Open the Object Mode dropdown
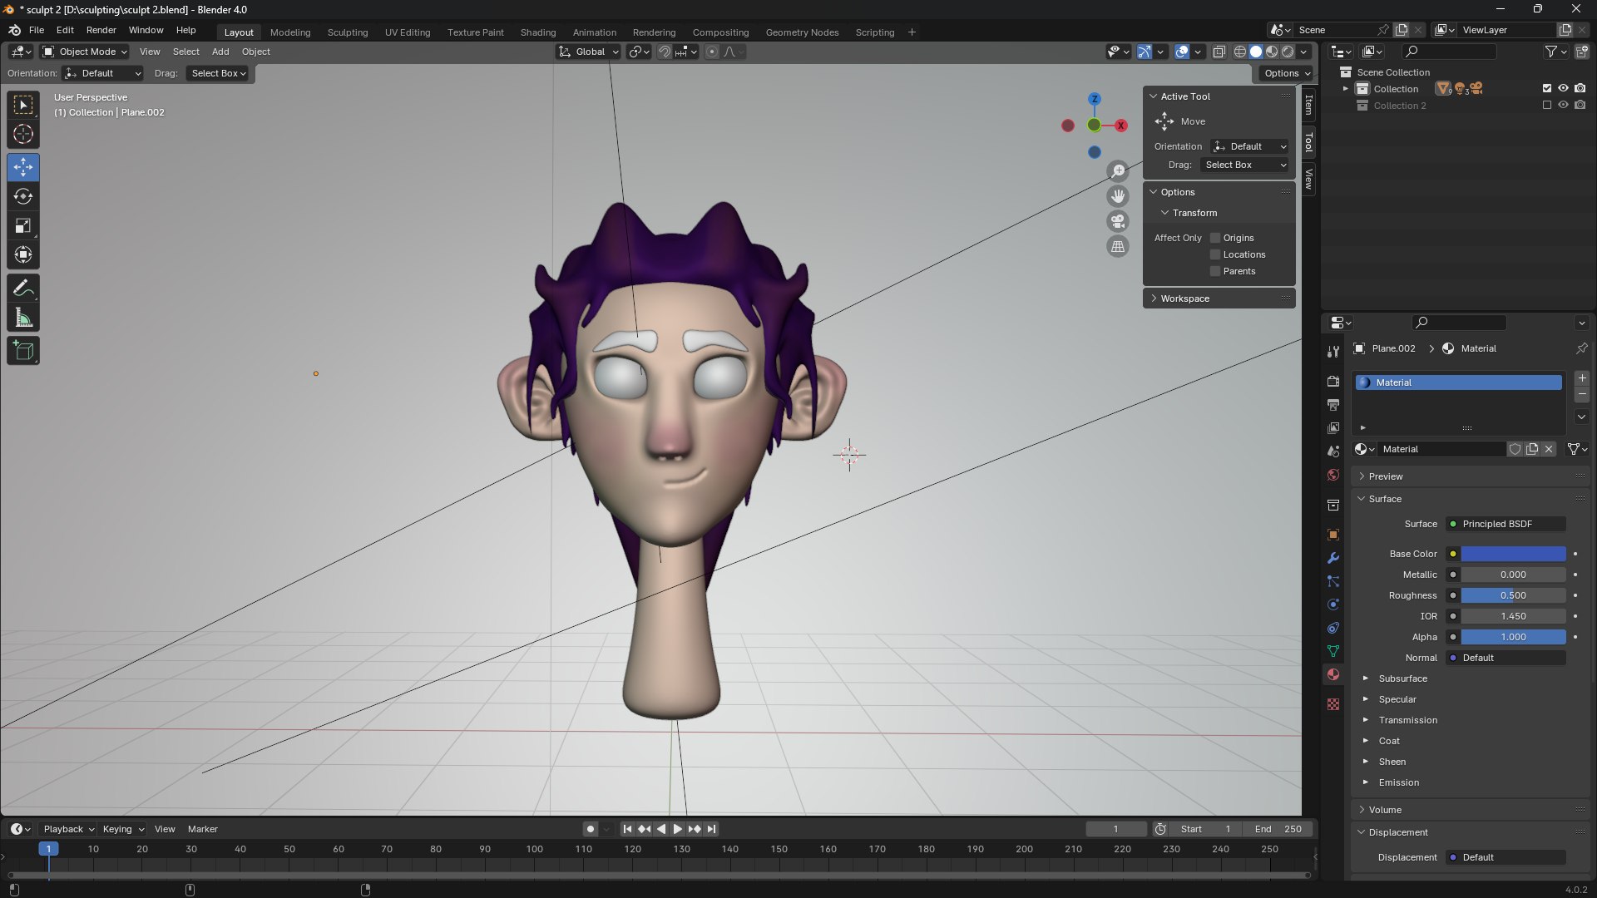 (85, 52)
